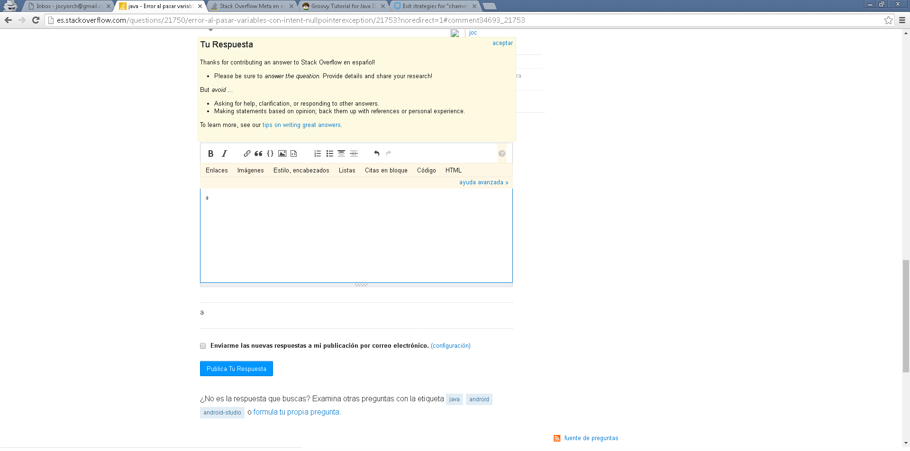Insert an image with picture icon
The width and height of the screenshot is (910, 451).
coord(282,153)
